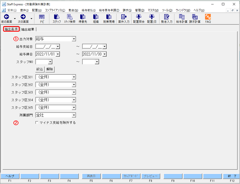Click the 終了 F12 button
Screen dimensions: 240x184
[232, 176]
